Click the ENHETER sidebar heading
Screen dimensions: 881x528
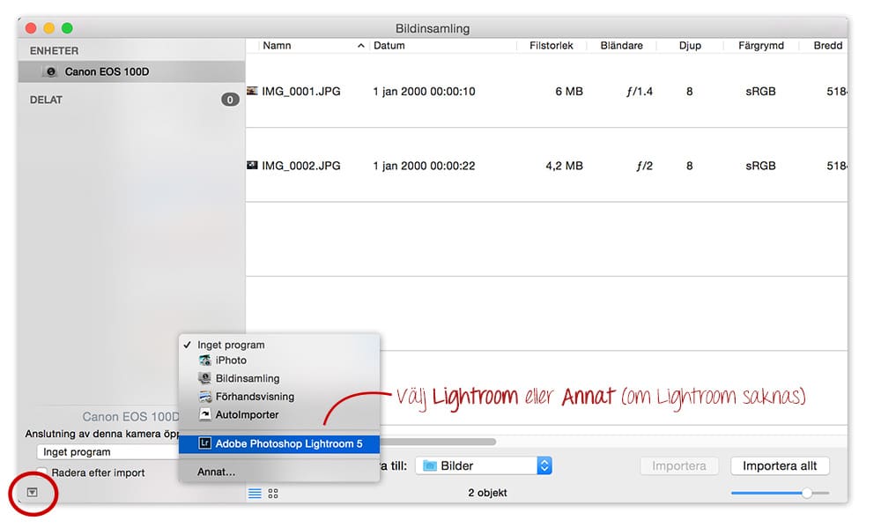pyautogui.click(x=54, y=50)
